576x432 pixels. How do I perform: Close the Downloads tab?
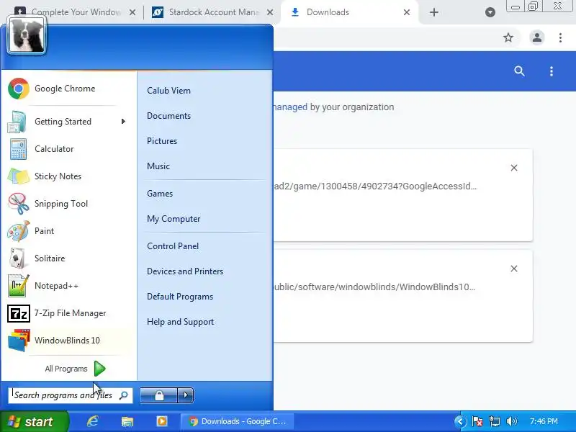click(407, 12)
